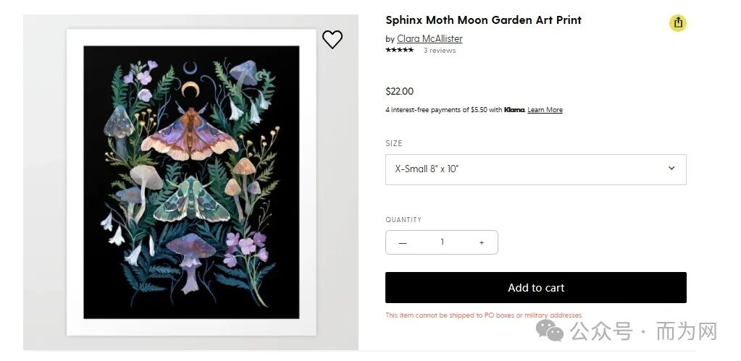
Task: Click the yellow share icon
Action: click(677, 23)
